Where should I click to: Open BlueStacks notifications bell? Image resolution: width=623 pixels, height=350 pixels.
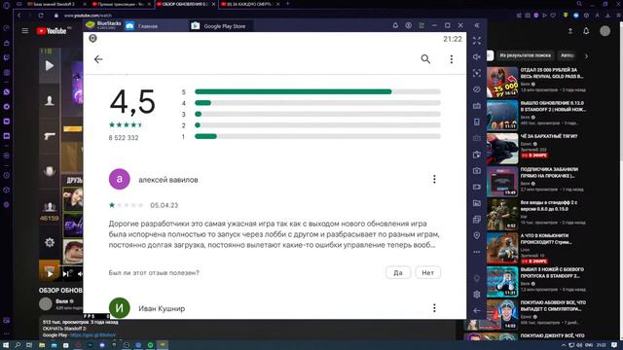pos(395,25)
